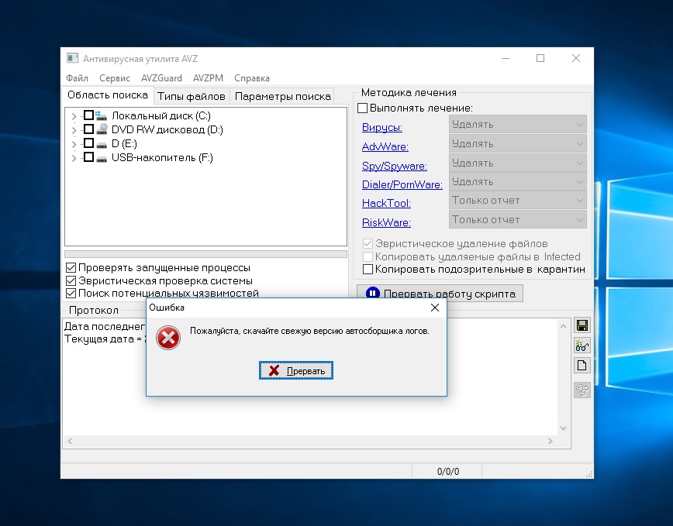Open the AVZGuard menu
The image size is (673, 526).
(x=161, y=78)
